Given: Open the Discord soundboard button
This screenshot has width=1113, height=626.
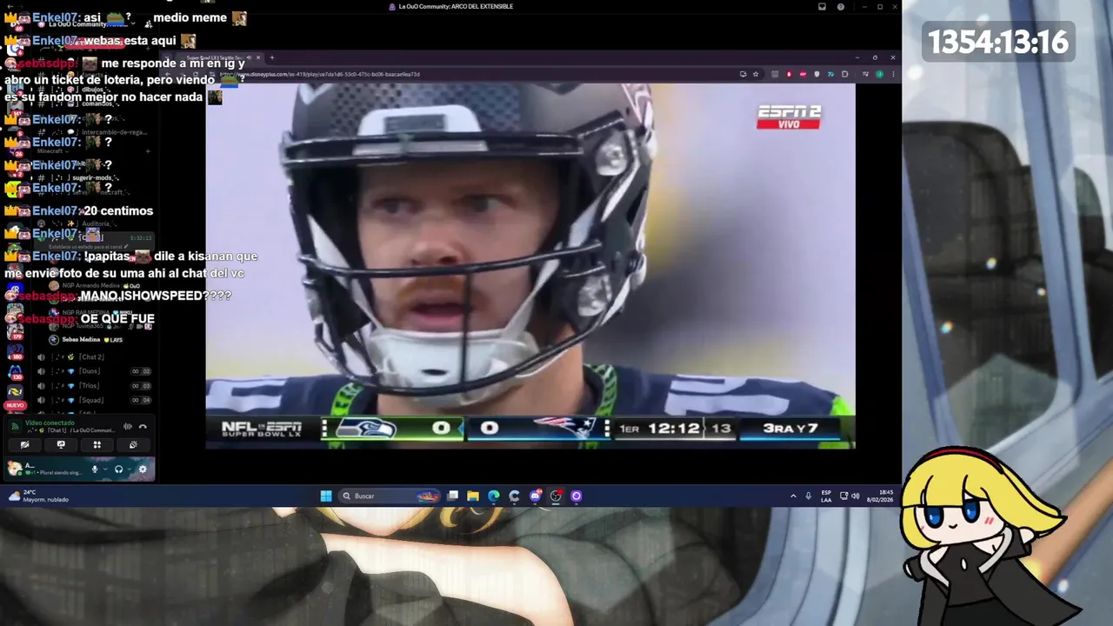Looking at the screenshot, I should click(x=133, y=444).
